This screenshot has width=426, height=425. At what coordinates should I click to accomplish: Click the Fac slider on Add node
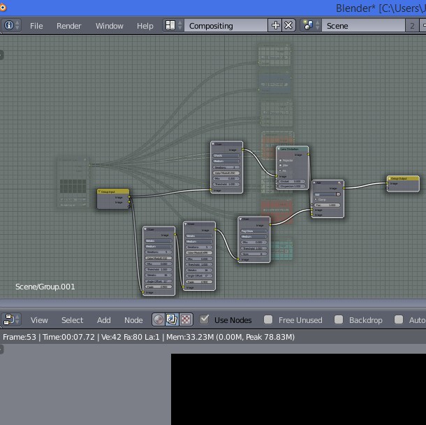pyautogui.click(x=327, y=205)
